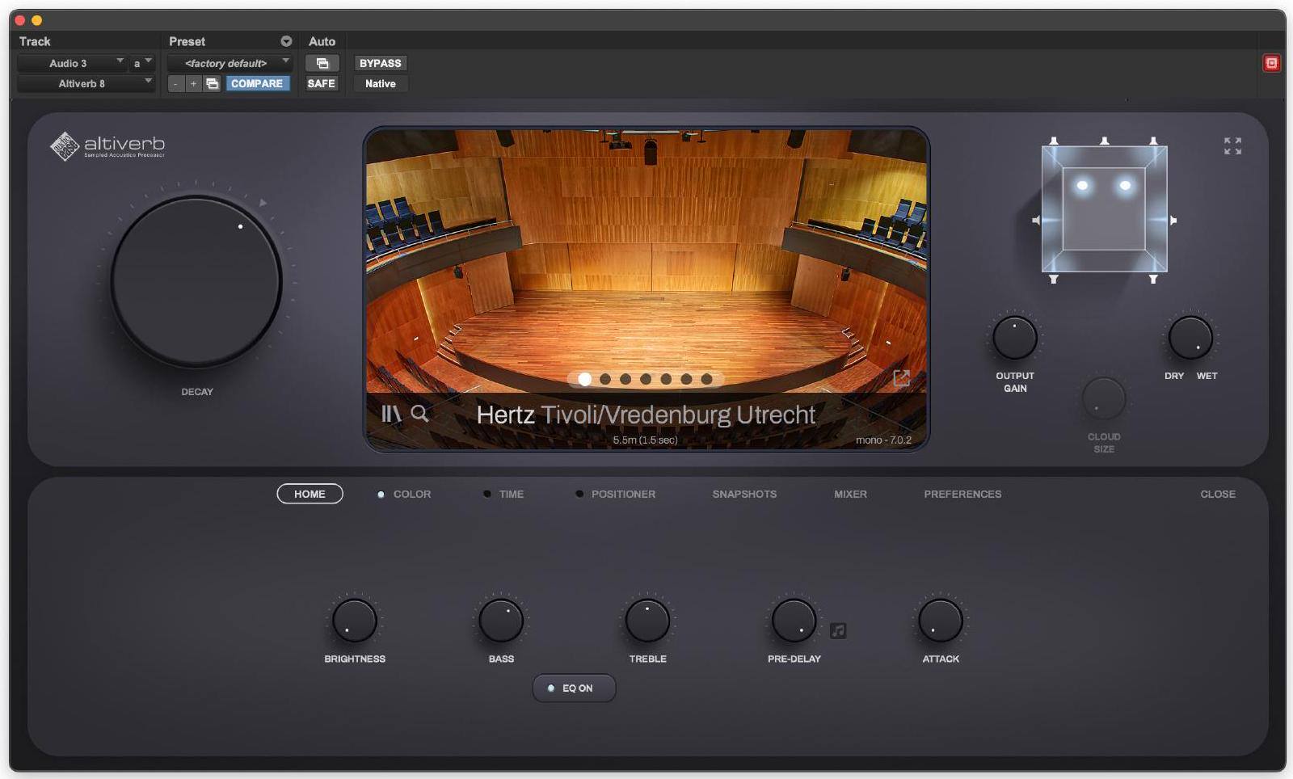Toggle the COLOR section on indicator
The height and width of the screenshot is (779, 1293).
tap(381, 495)
